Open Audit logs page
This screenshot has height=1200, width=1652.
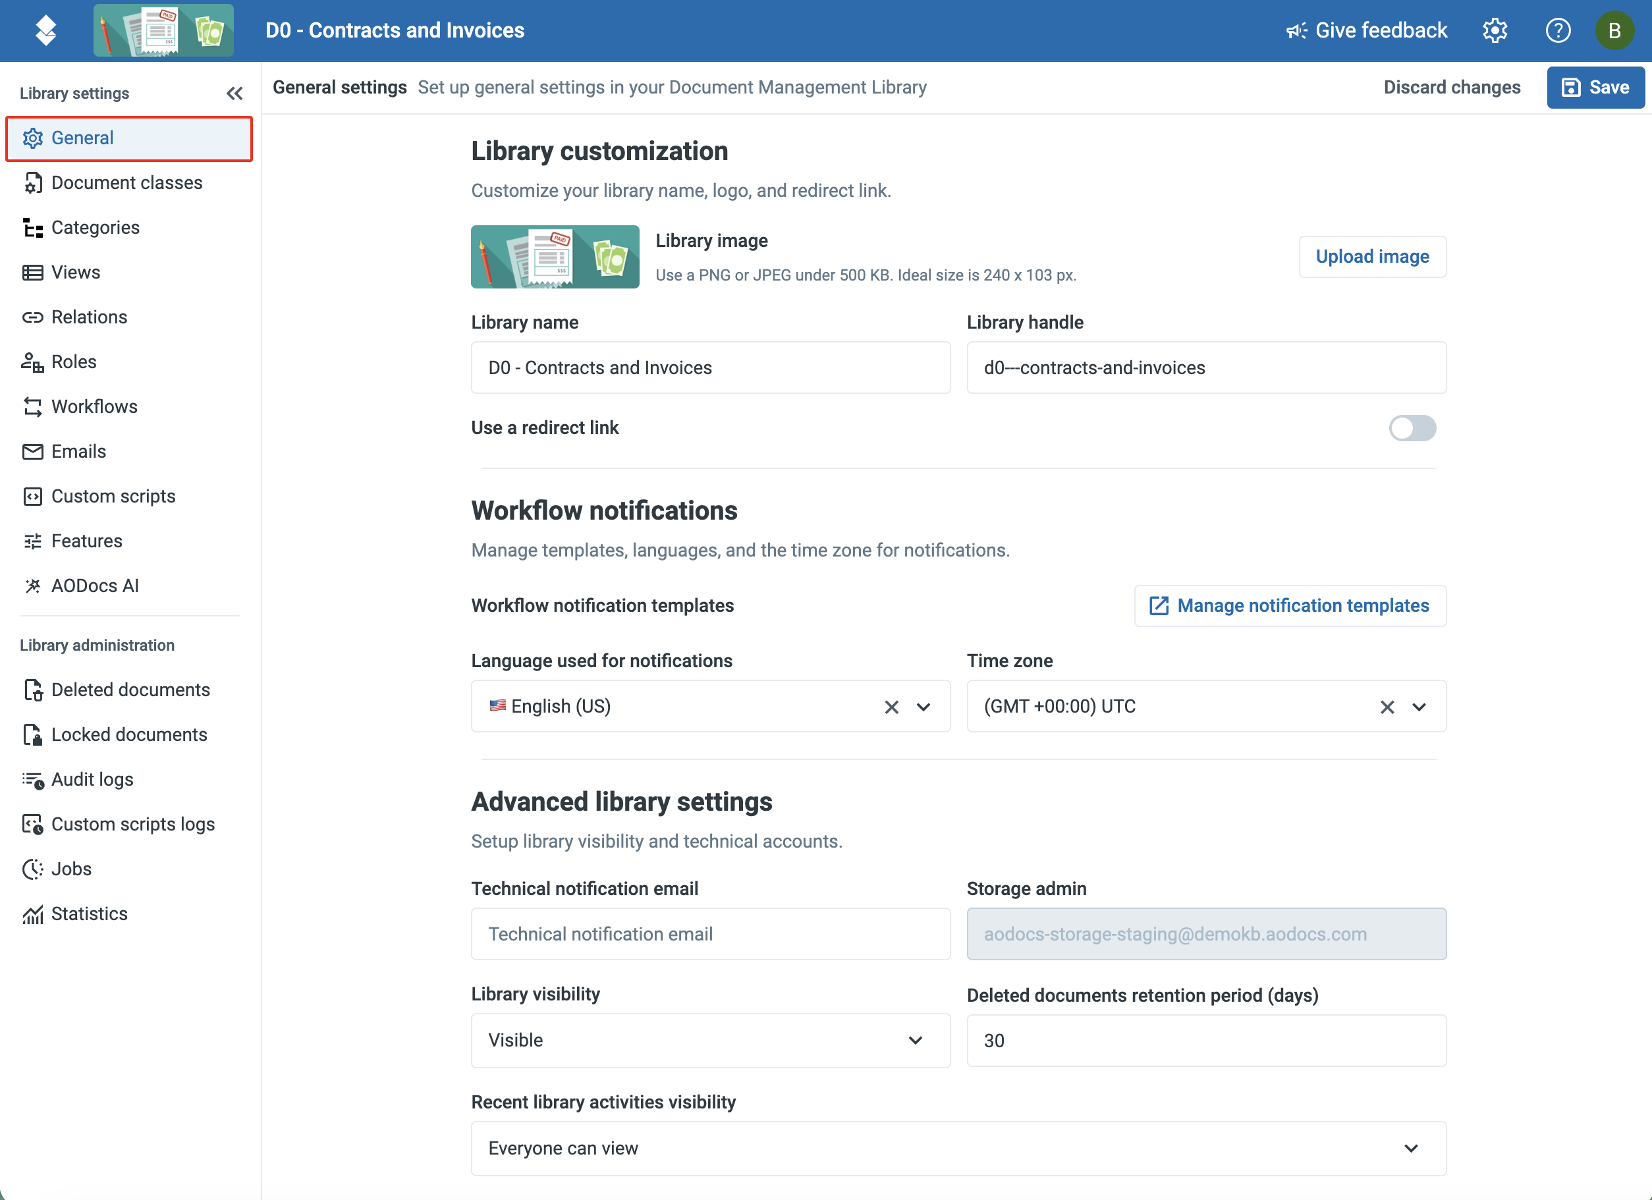coord(130,780)
